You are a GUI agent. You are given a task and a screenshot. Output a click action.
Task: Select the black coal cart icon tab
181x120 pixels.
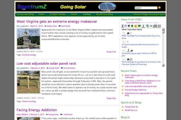129,26
